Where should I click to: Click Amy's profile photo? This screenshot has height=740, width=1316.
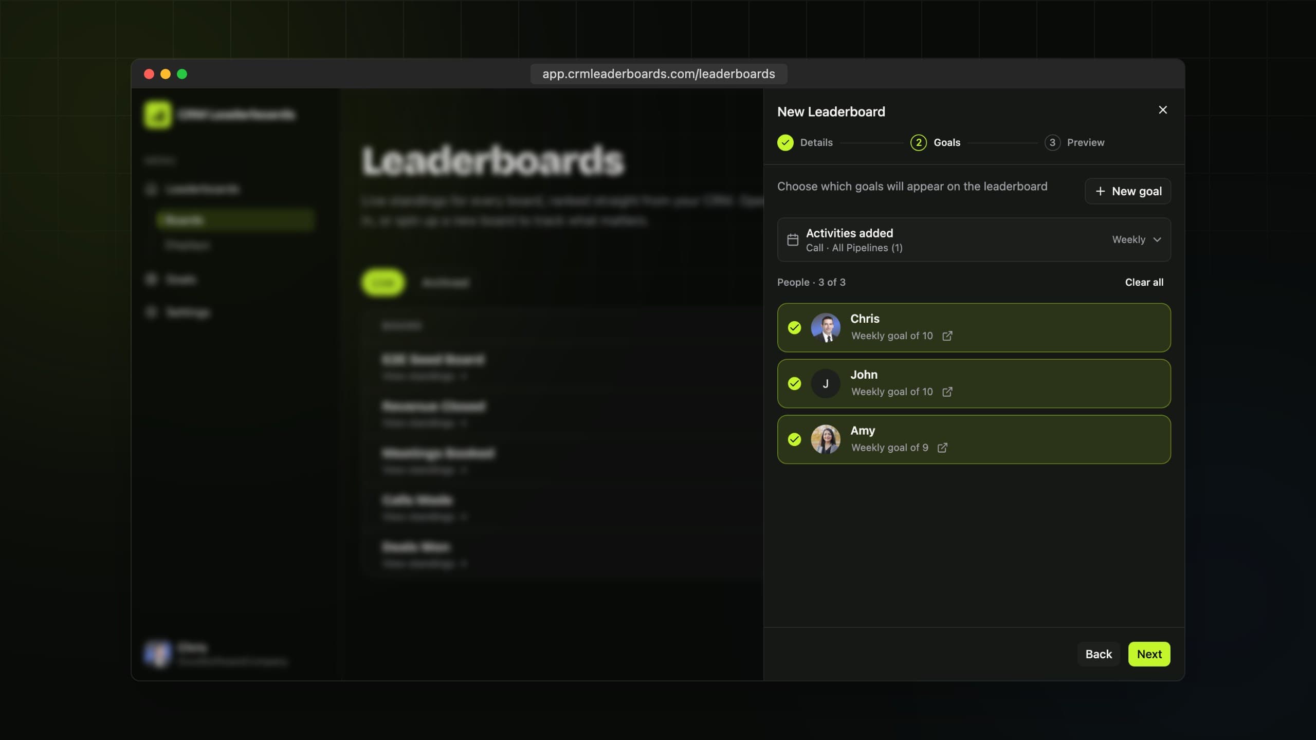point(826,440)
